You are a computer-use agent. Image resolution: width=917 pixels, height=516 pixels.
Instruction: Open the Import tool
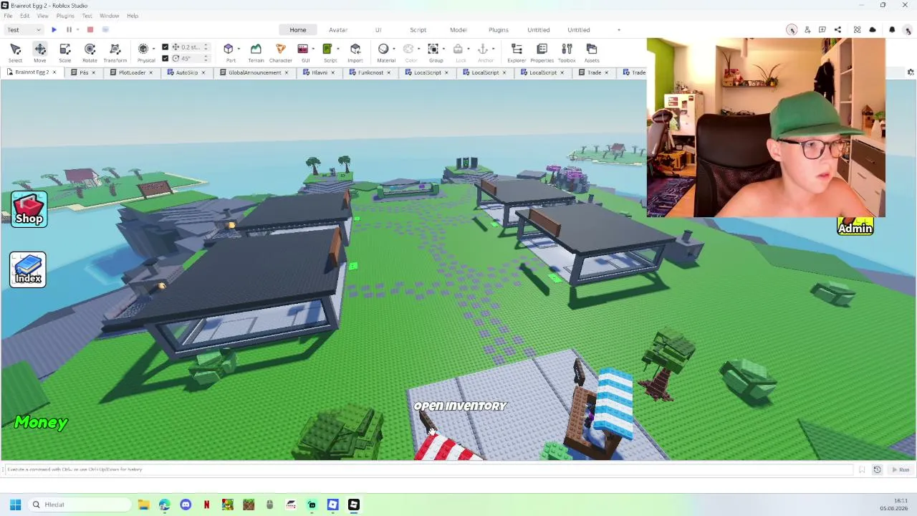pyautogui.click(x=355, y=52)
